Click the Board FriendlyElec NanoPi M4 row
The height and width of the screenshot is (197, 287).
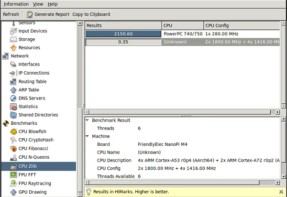[x=183, y=144]
